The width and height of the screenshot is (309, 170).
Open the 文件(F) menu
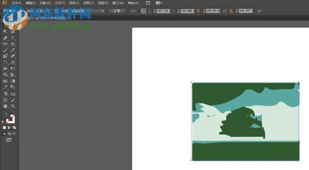point(17,3)
